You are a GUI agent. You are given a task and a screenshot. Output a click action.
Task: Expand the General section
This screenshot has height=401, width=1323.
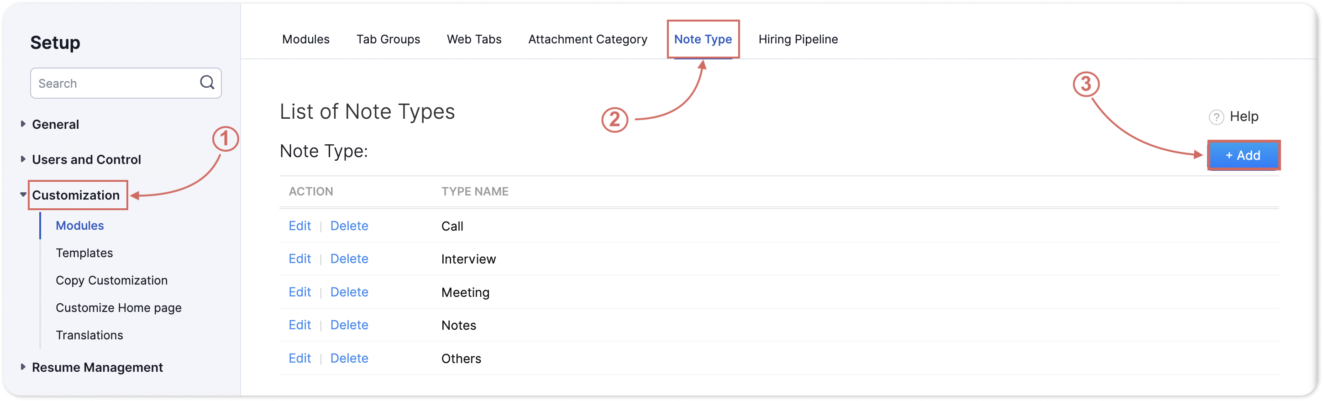point(55,124)
